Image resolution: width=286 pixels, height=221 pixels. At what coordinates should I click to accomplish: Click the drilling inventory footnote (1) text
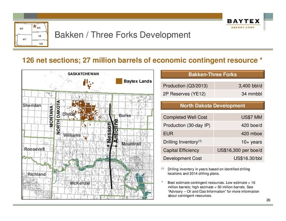[209, 171]
